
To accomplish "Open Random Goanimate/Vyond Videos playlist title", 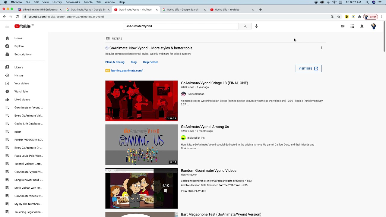I will point(209,171).
